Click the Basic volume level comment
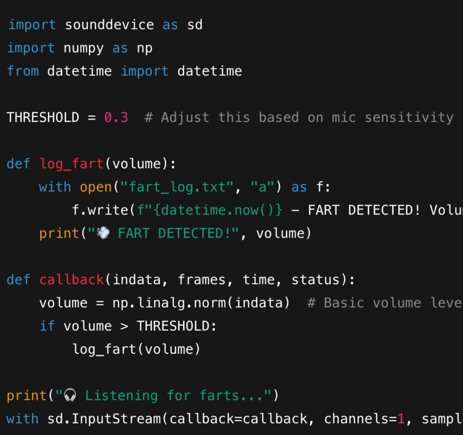 (384, 303)
